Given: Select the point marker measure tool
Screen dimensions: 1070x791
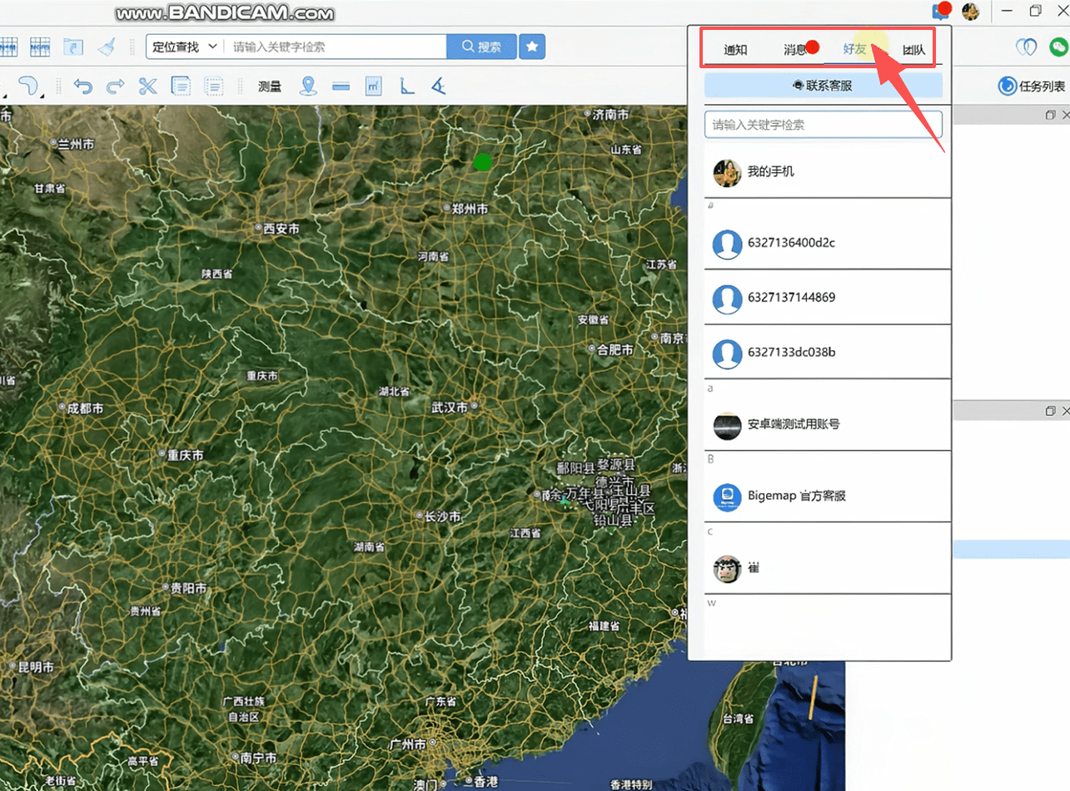Looking at the screenshot, I should tap(308, 86).
